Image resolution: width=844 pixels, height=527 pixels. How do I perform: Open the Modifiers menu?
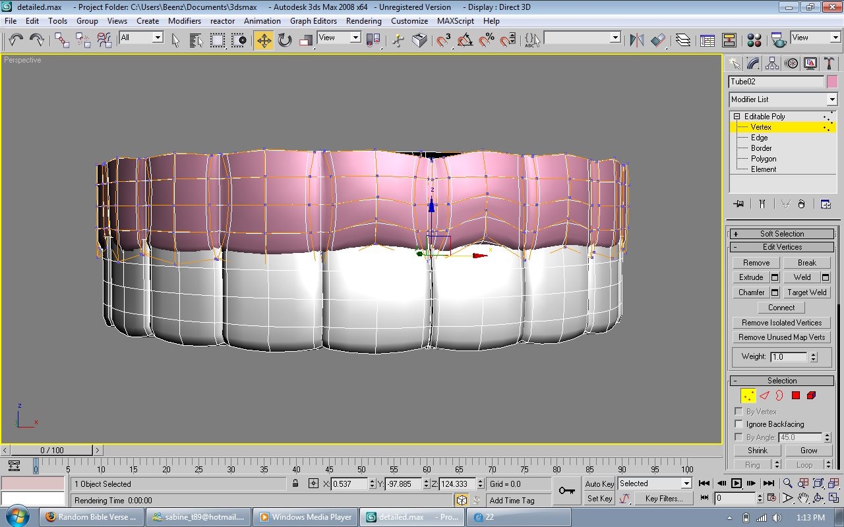(x=185, y=20)
